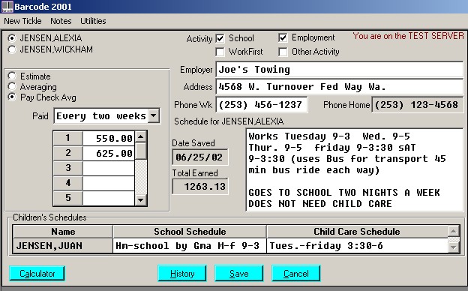Click empty paycheck cell in row 3
Screen dimensions: 468x291
click(109, 168)
